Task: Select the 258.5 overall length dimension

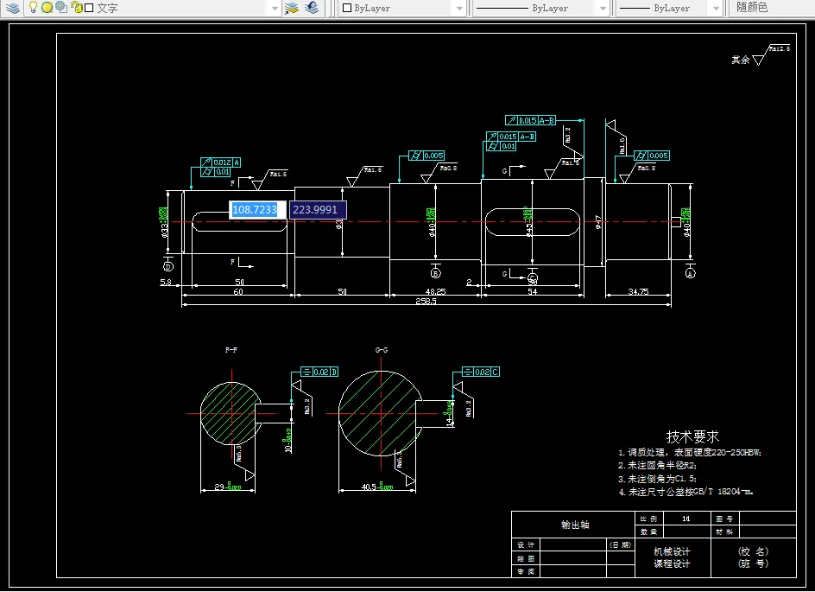Action: click(x=426, y=302)
